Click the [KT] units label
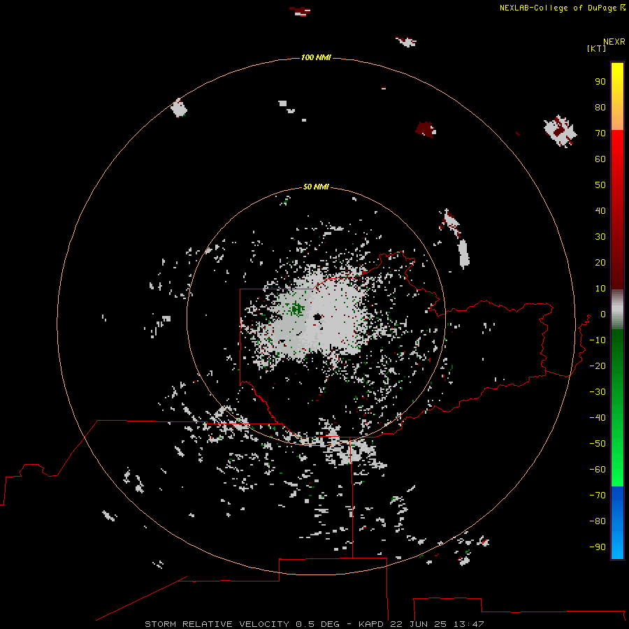The image size is (629, 629). (x=596, y=48)
